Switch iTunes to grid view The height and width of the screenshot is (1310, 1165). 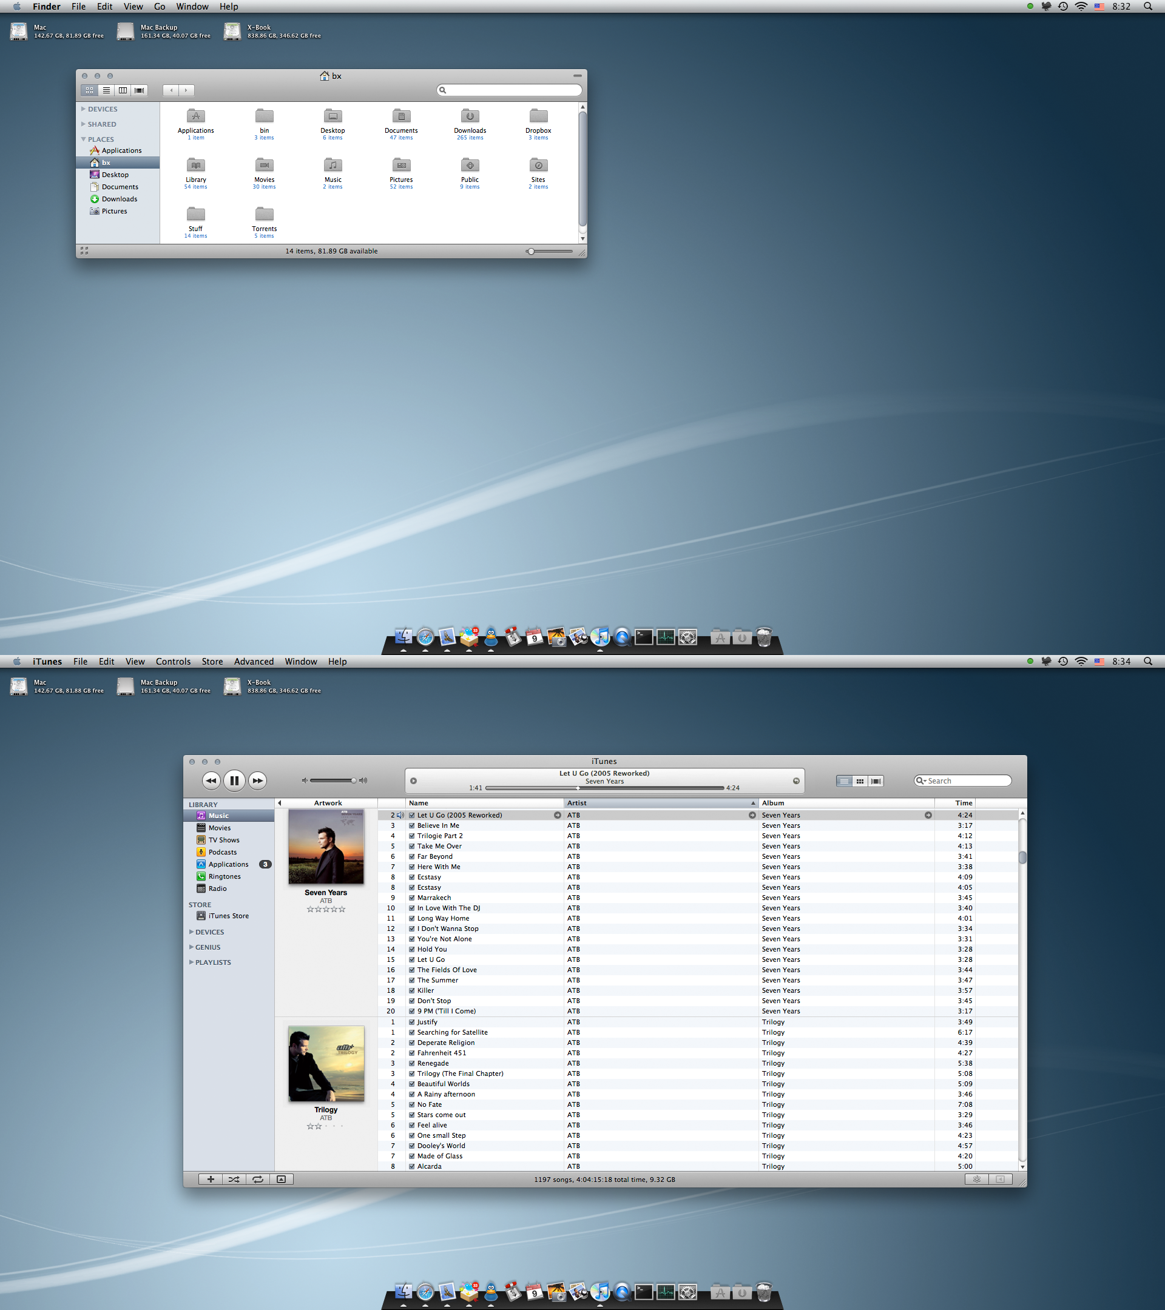click(x=860, y=781)
